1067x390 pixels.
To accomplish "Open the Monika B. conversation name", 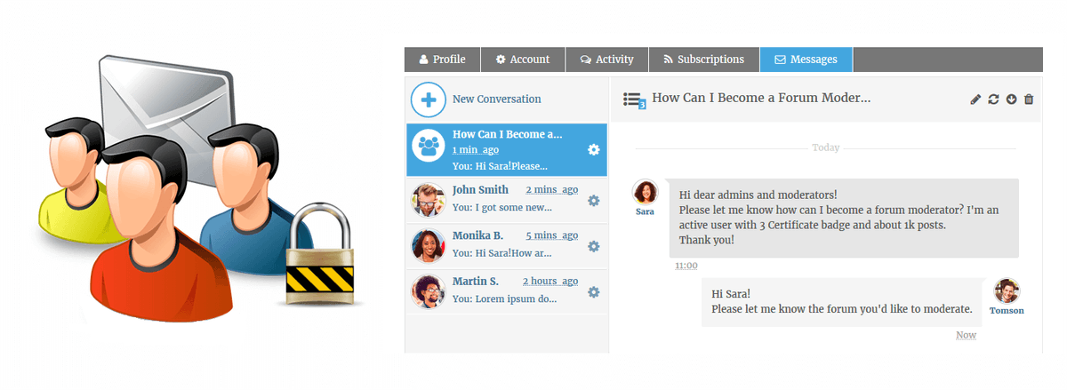I will tap(477, 235).
